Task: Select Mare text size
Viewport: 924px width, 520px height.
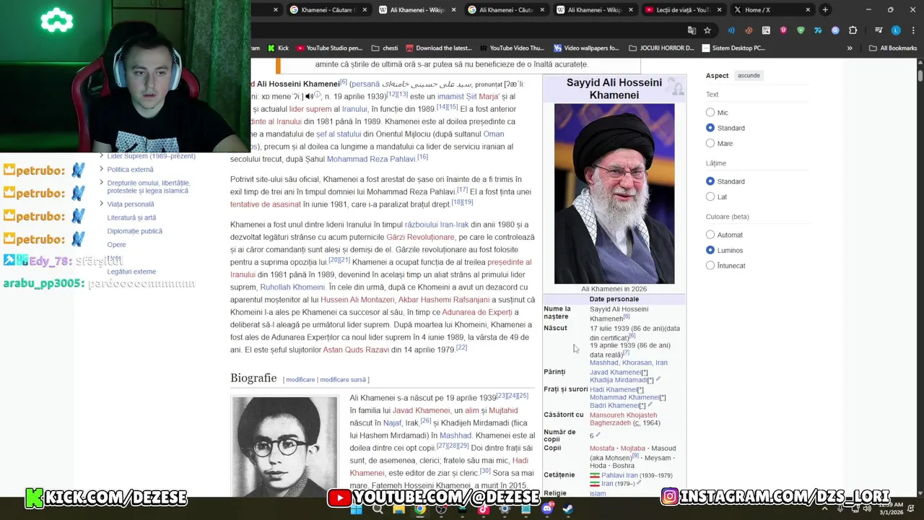Action: point(710,143)
